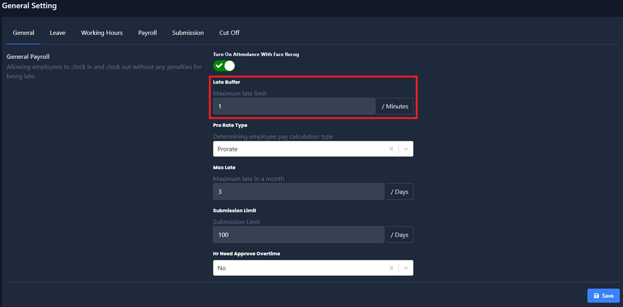The width and height of the screenshot is (623, 307).
Task: Switch to the General tab
Action: point(23,32)
